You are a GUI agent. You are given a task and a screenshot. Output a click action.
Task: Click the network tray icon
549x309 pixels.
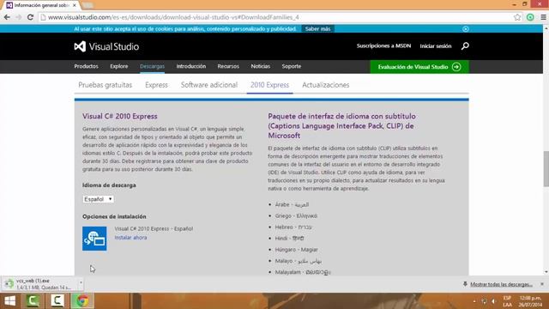[484, 301]
